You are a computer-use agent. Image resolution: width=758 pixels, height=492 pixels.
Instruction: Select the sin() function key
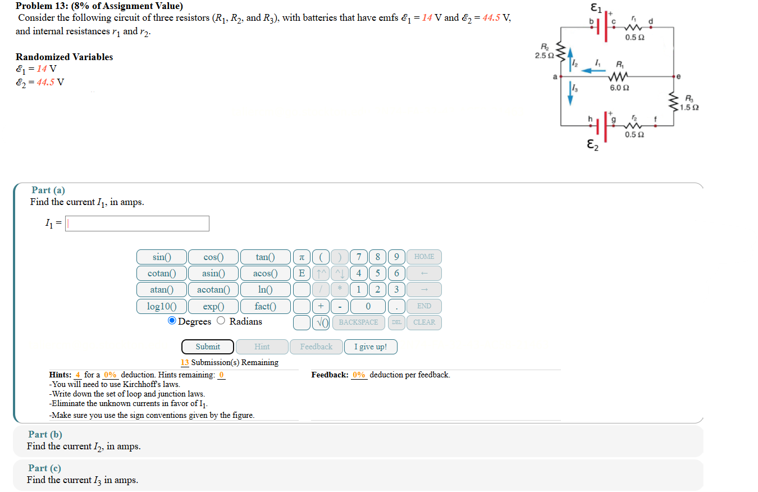click(161, 257)
